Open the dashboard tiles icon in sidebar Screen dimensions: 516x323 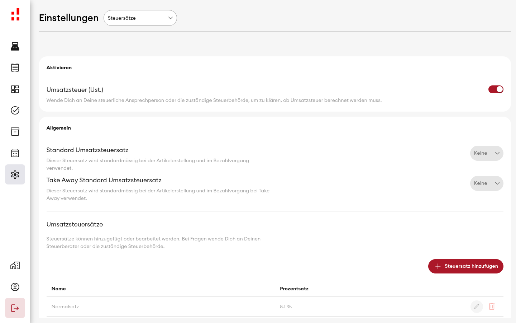coord(15,89)
